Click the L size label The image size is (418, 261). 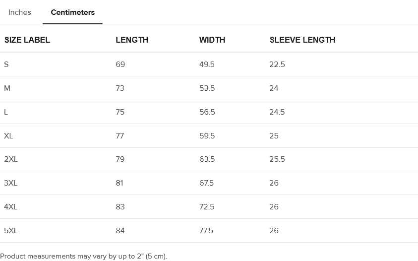6,112
